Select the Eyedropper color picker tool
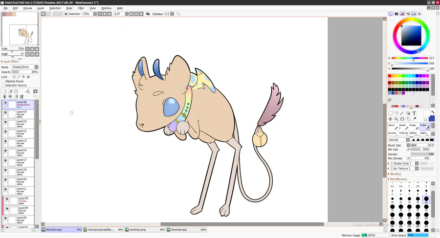The image size is (440, 238). [x=414, y=119]
